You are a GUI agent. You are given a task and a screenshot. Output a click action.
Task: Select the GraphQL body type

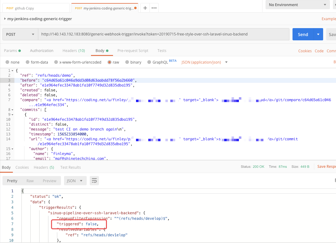click(149, 62)
